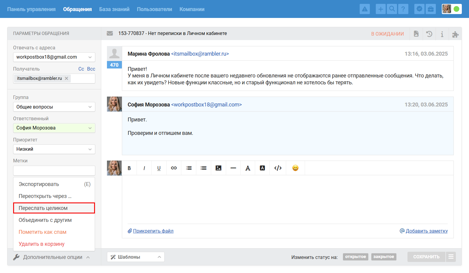This screenshot has width=469, height=273.
Task: Set status to 'закрытое'
Action: pyautogui.click(x=384, y=257)
